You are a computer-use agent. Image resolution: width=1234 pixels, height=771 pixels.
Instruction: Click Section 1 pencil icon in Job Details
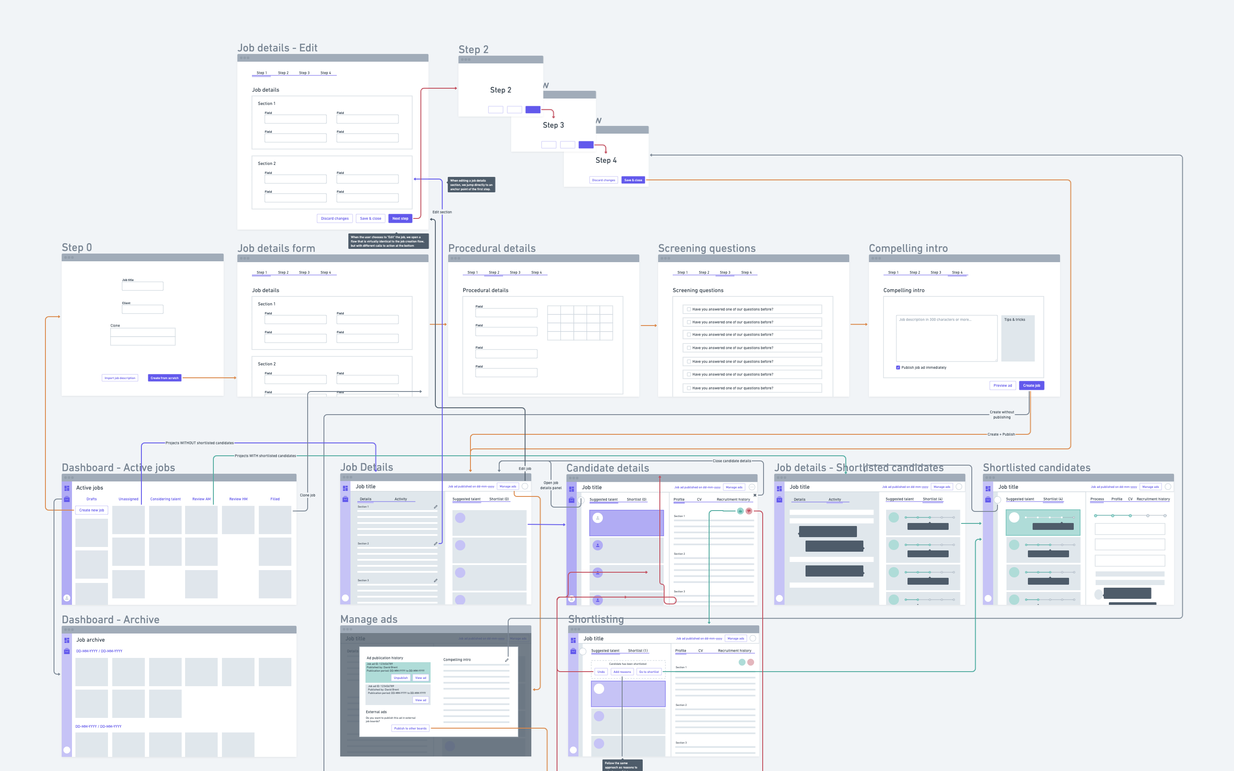(435, 507)
